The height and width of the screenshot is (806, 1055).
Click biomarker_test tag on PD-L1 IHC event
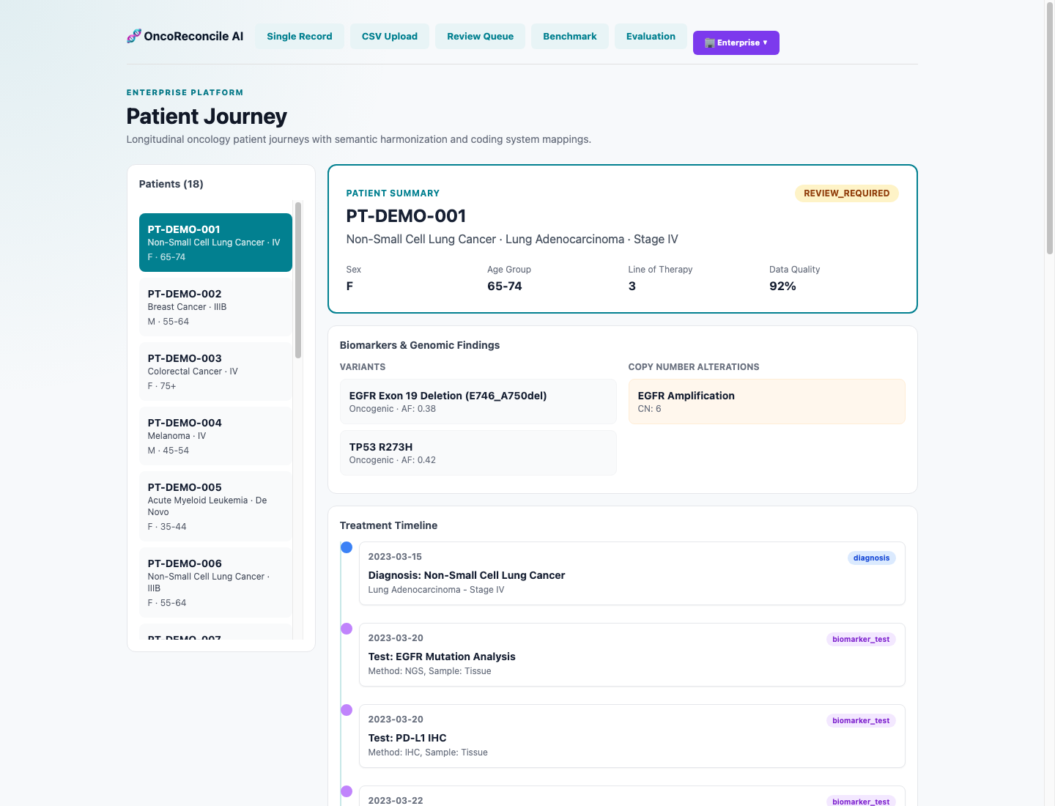coord(861,720)
